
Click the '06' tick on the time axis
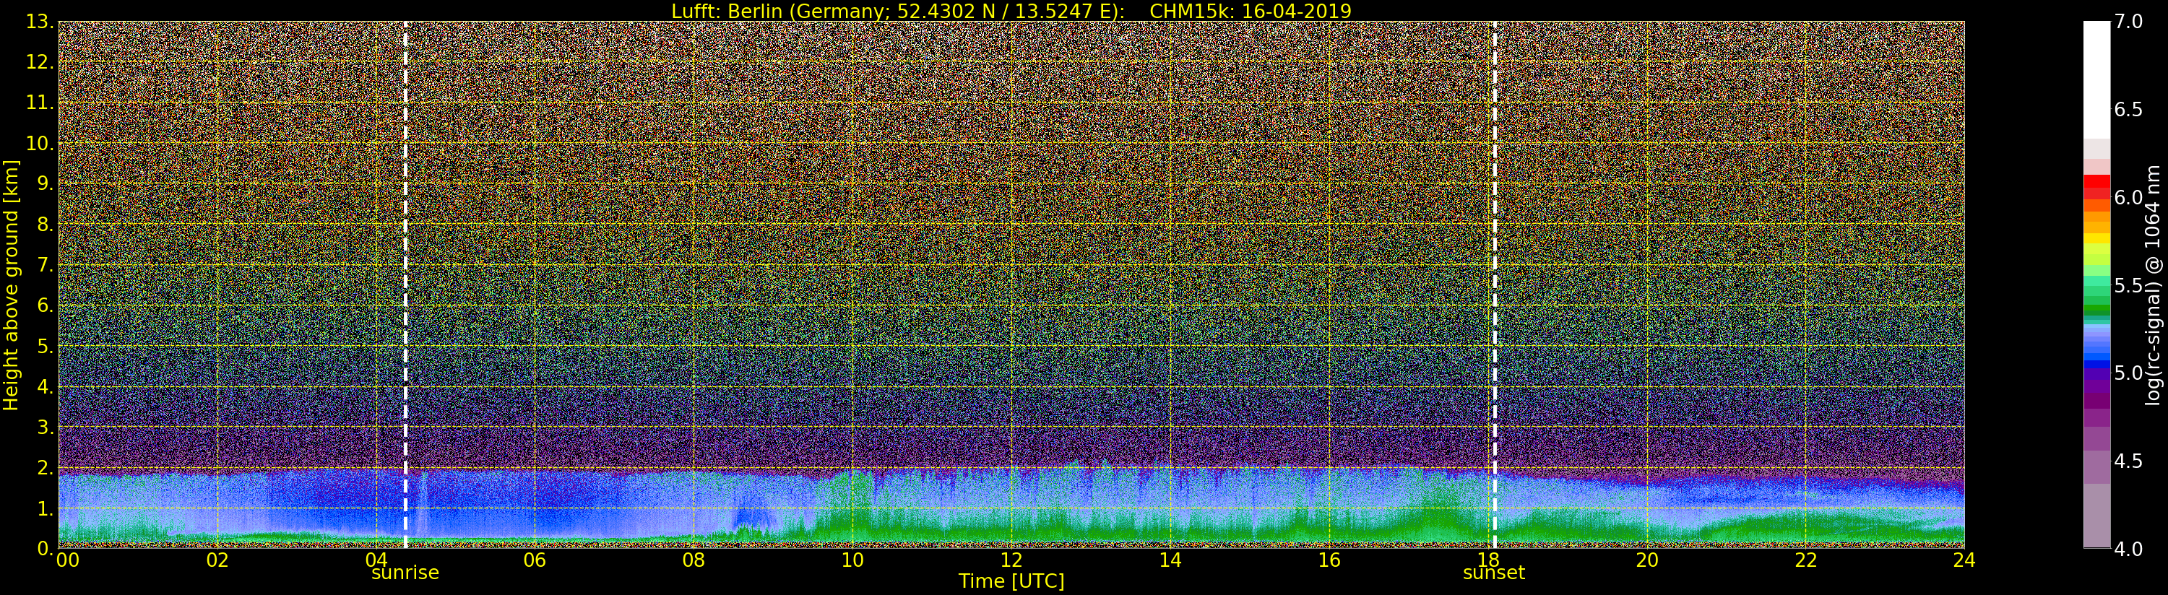click(x=535, y=560)
